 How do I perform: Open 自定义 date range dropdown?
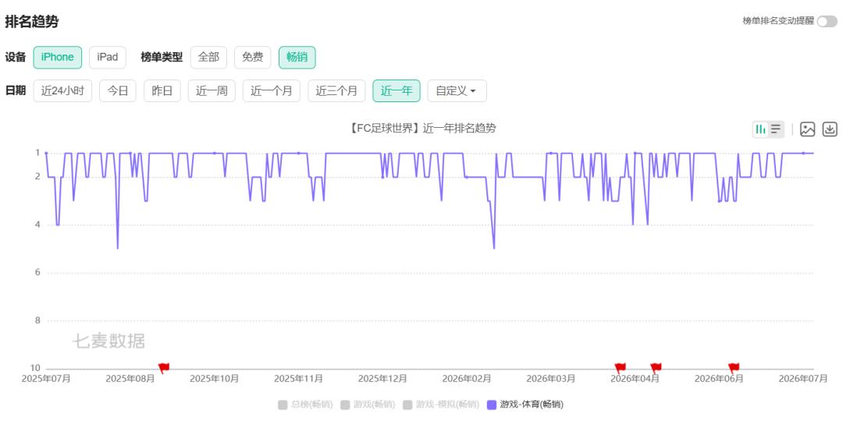457,90
